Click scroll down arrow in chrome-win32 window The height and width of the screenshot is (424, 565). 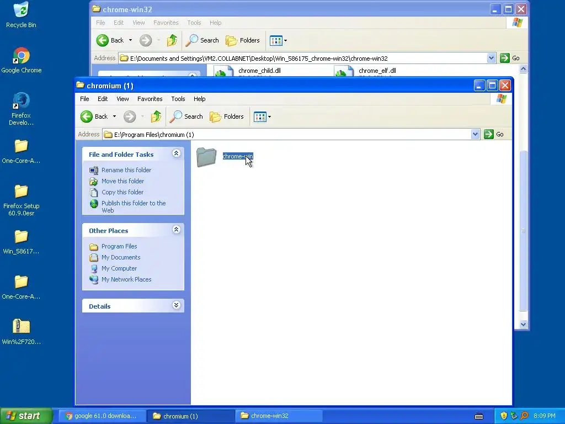(x=523, y=325)
